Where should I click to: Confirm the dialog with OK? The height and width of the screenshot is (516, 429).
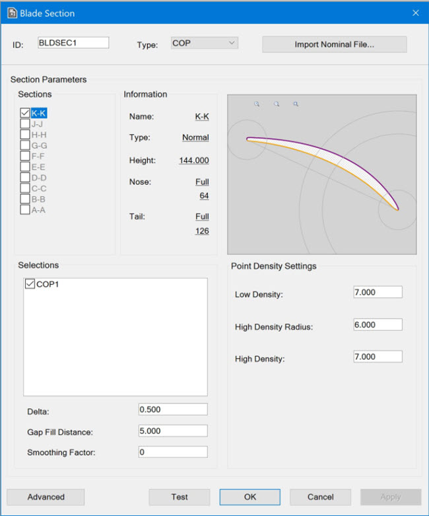[x=249, y=497]
